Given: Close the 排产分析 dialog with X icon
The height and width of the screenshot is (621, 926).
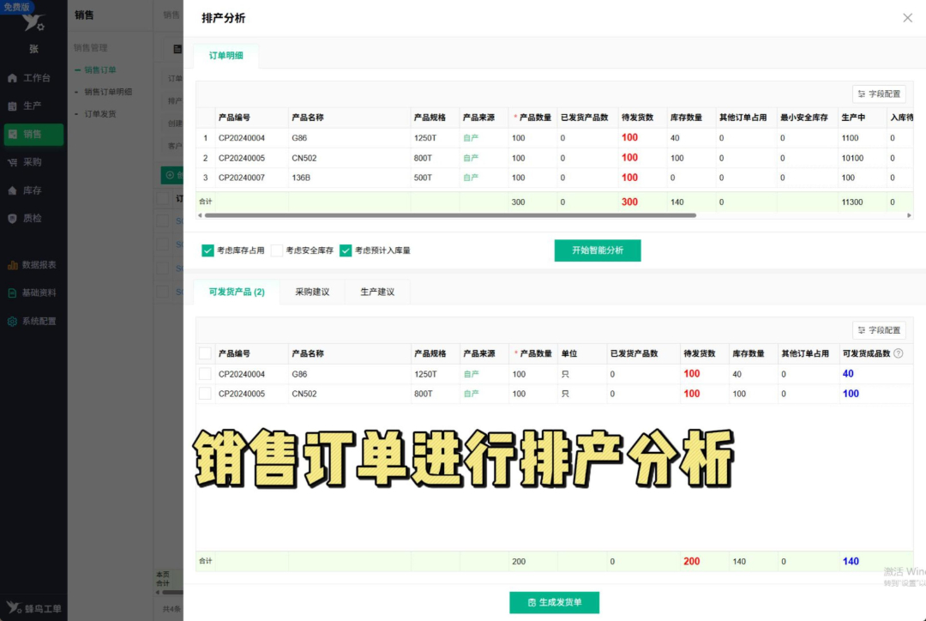Looking at the screenshot, I should (908, 18).
